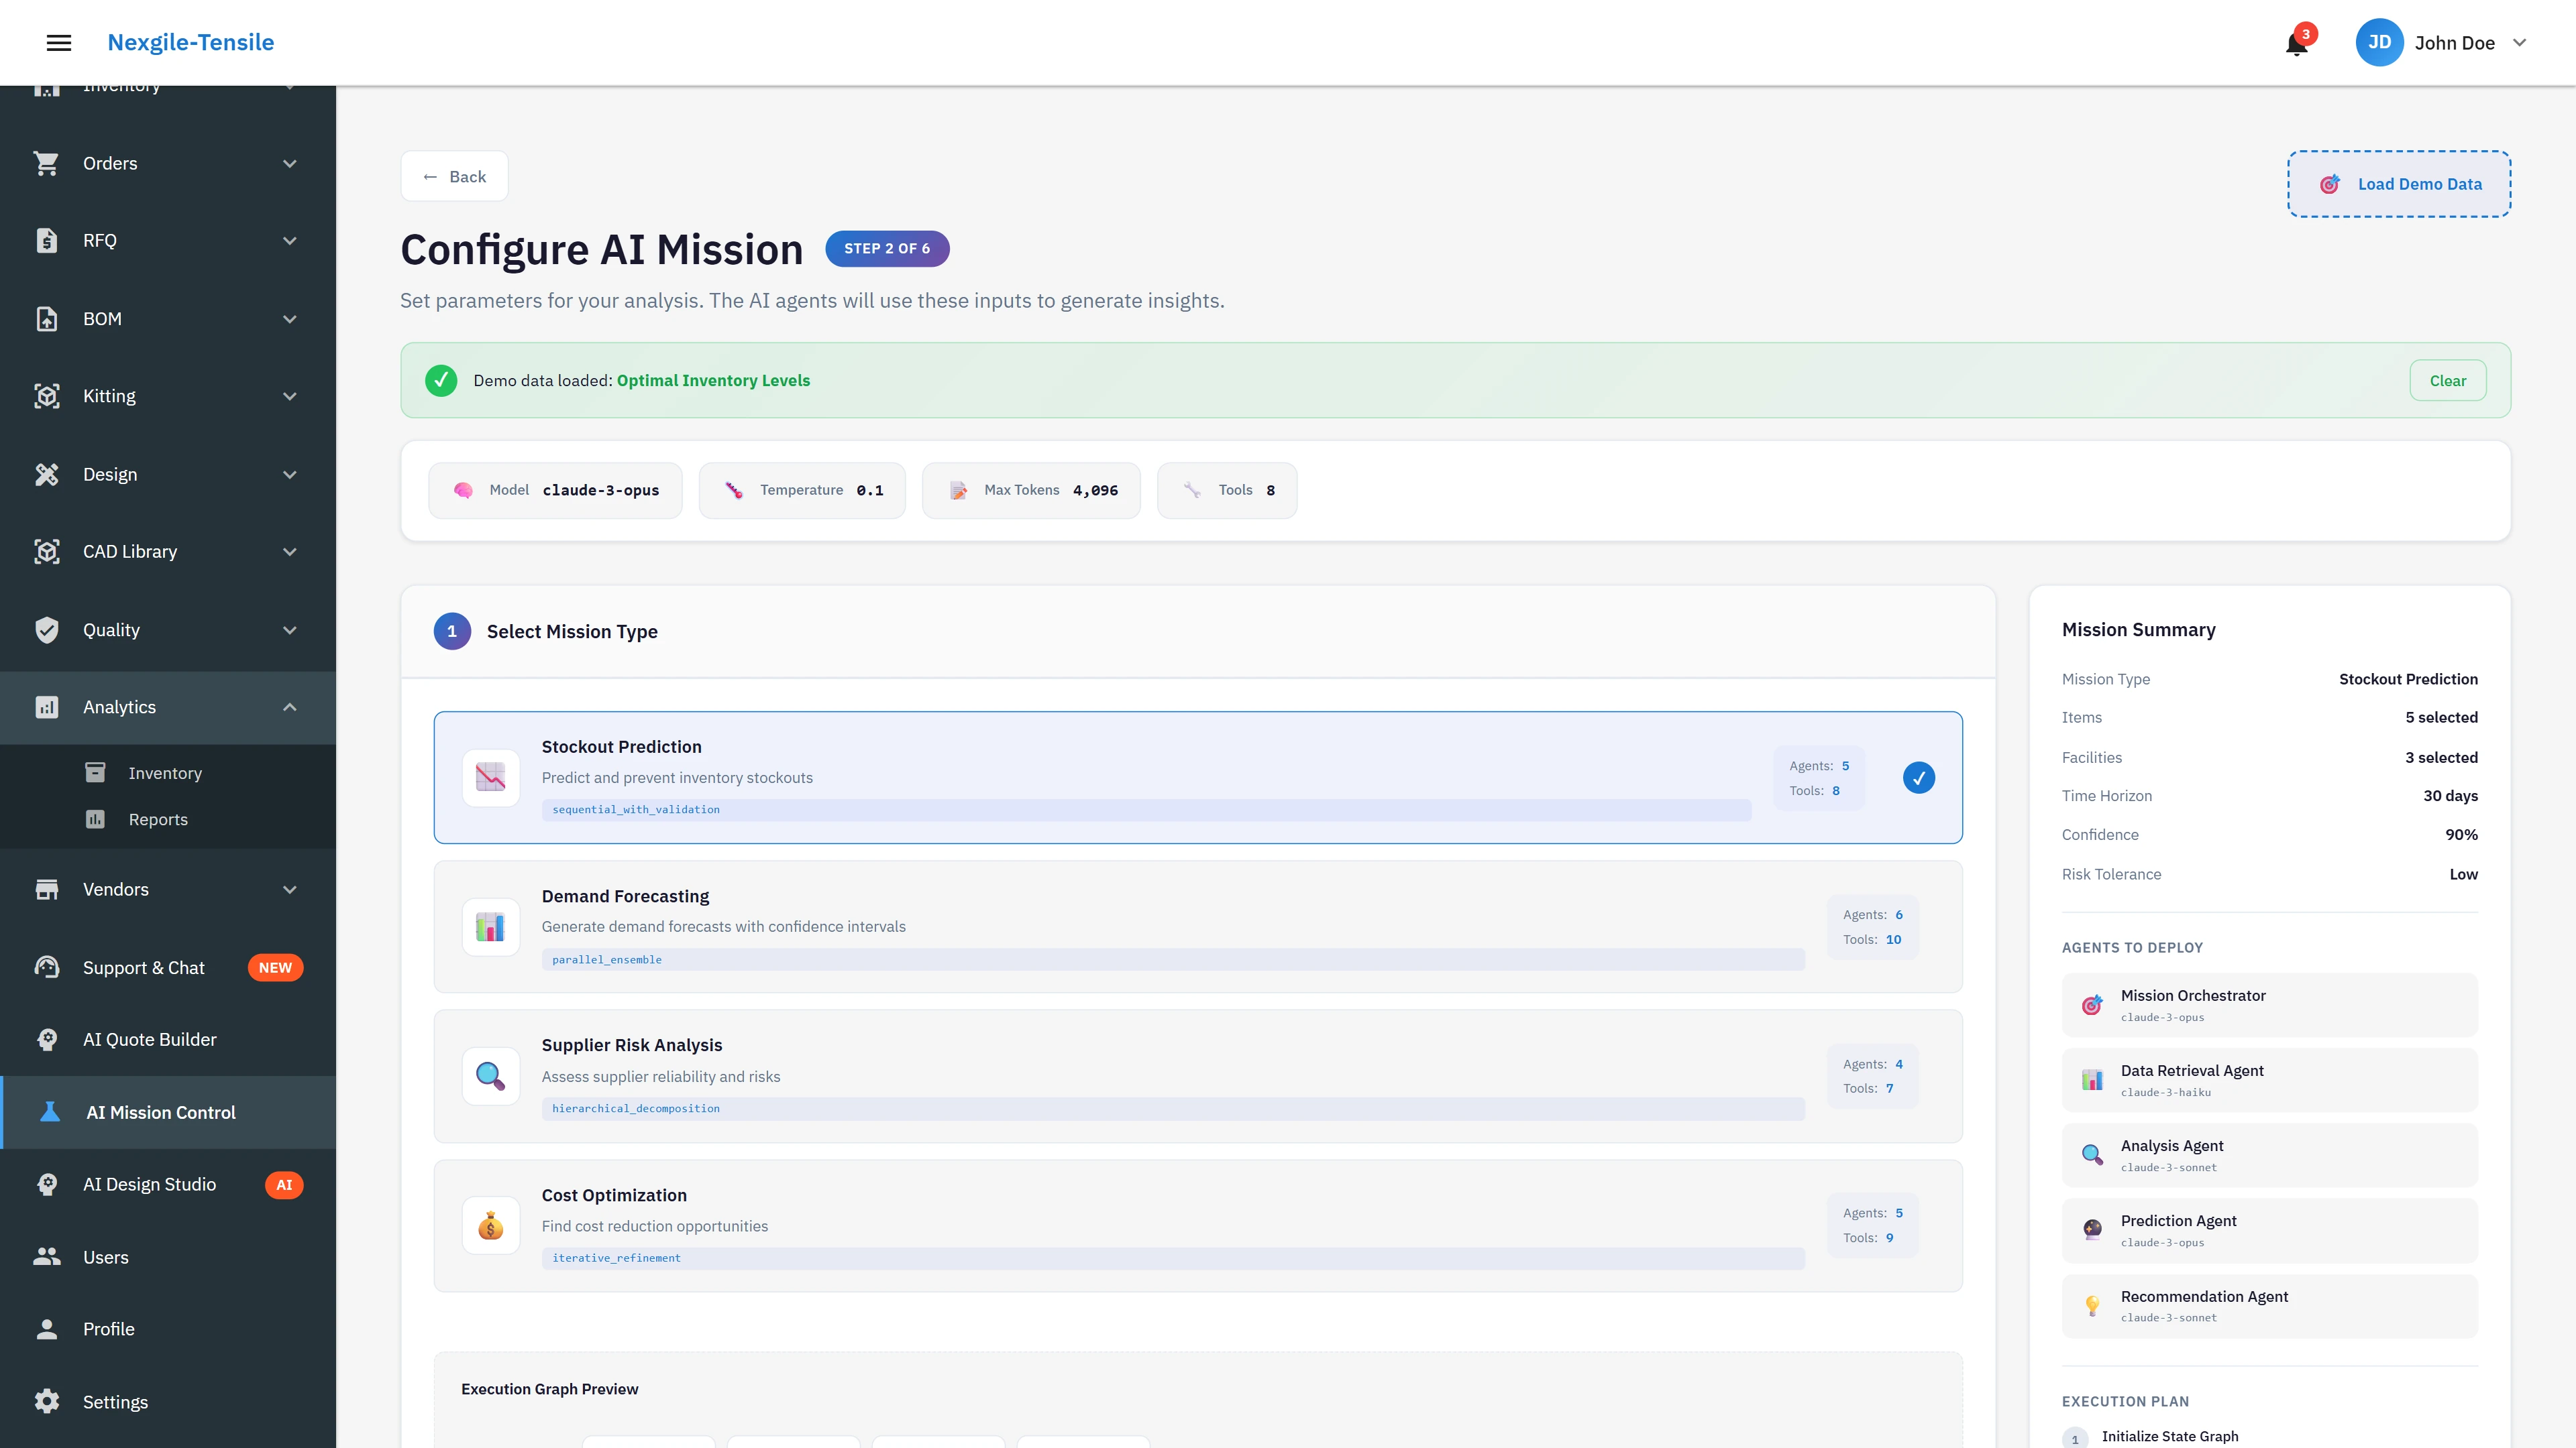Click the notification bell icon
The image size is (2576, 1448).
2294,42
